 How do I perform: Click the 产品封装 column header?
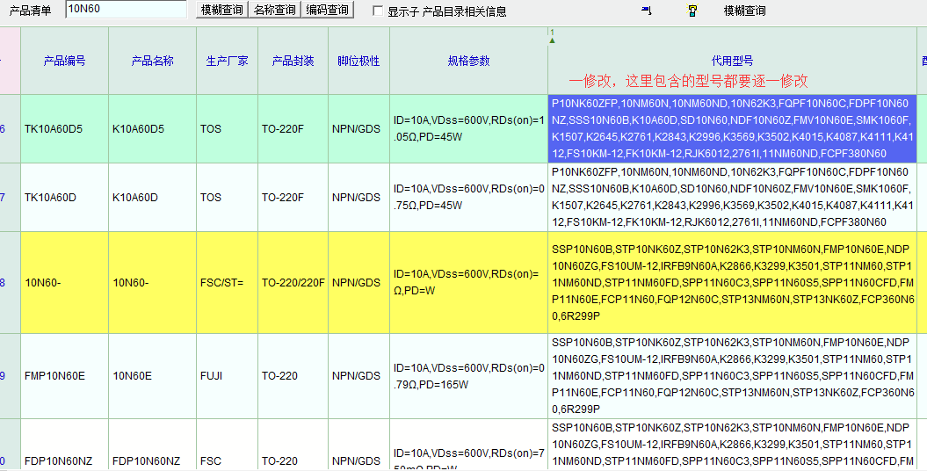point(293,61)
